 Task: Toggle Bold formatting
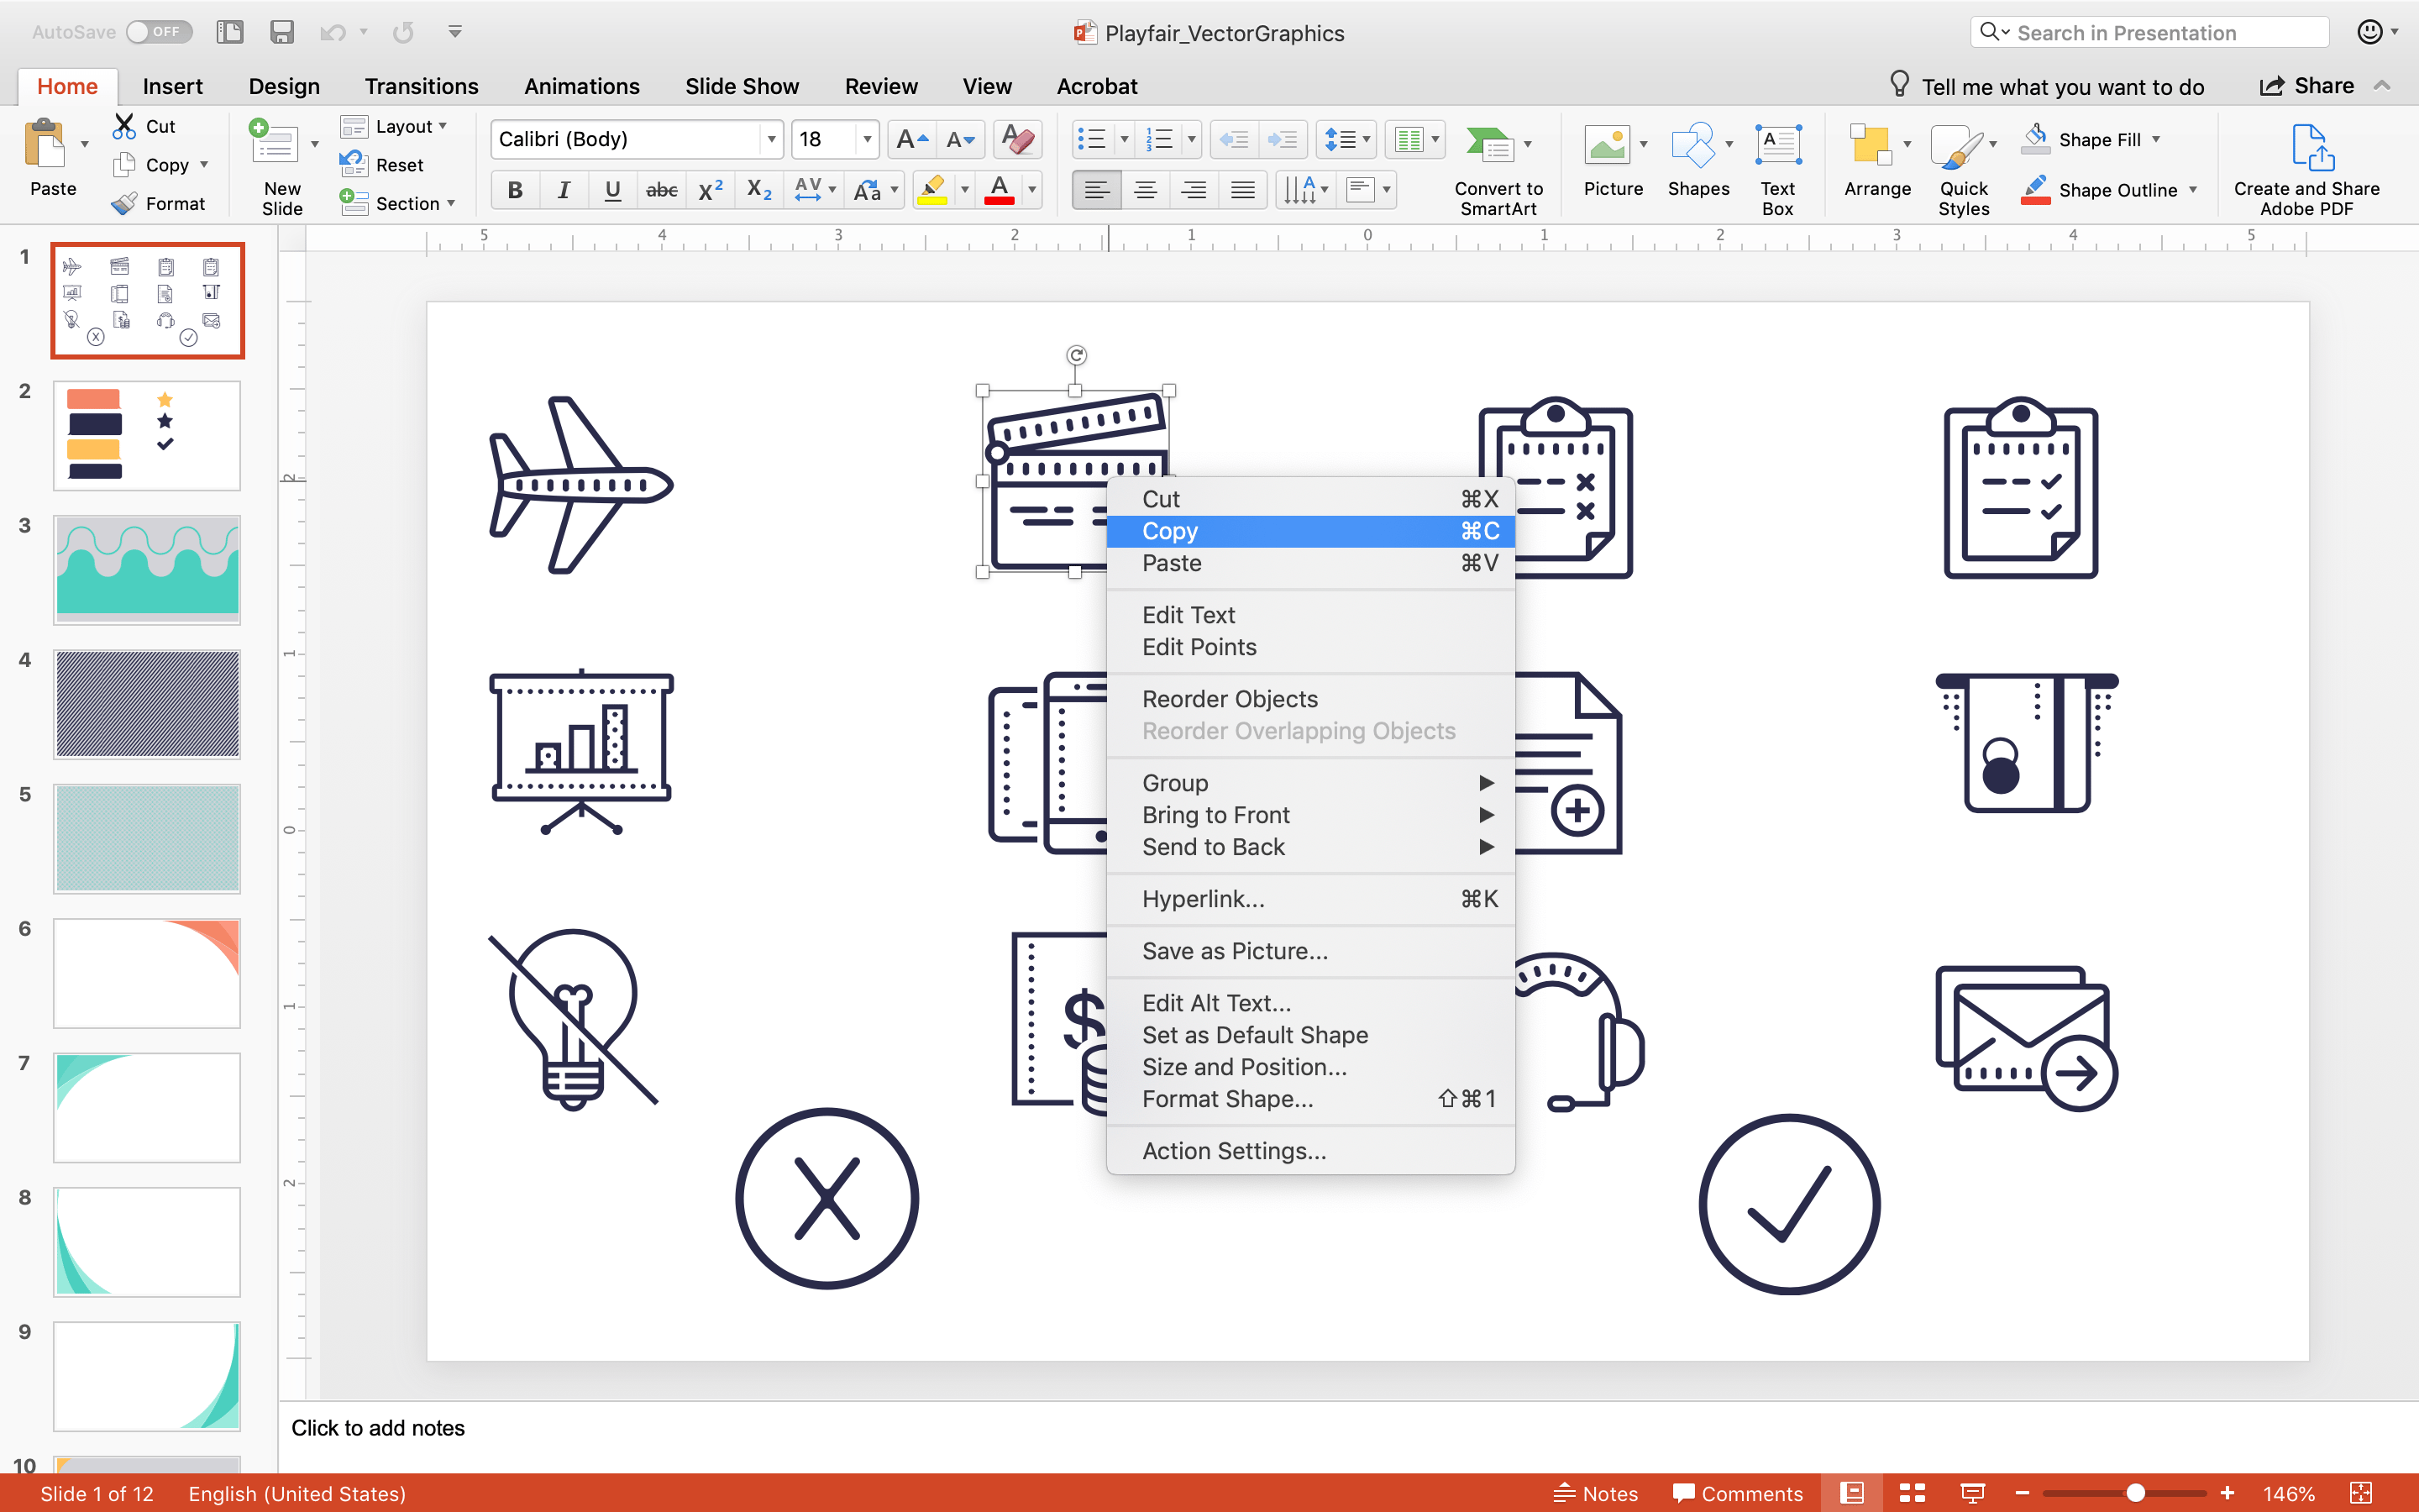(515, 190)
